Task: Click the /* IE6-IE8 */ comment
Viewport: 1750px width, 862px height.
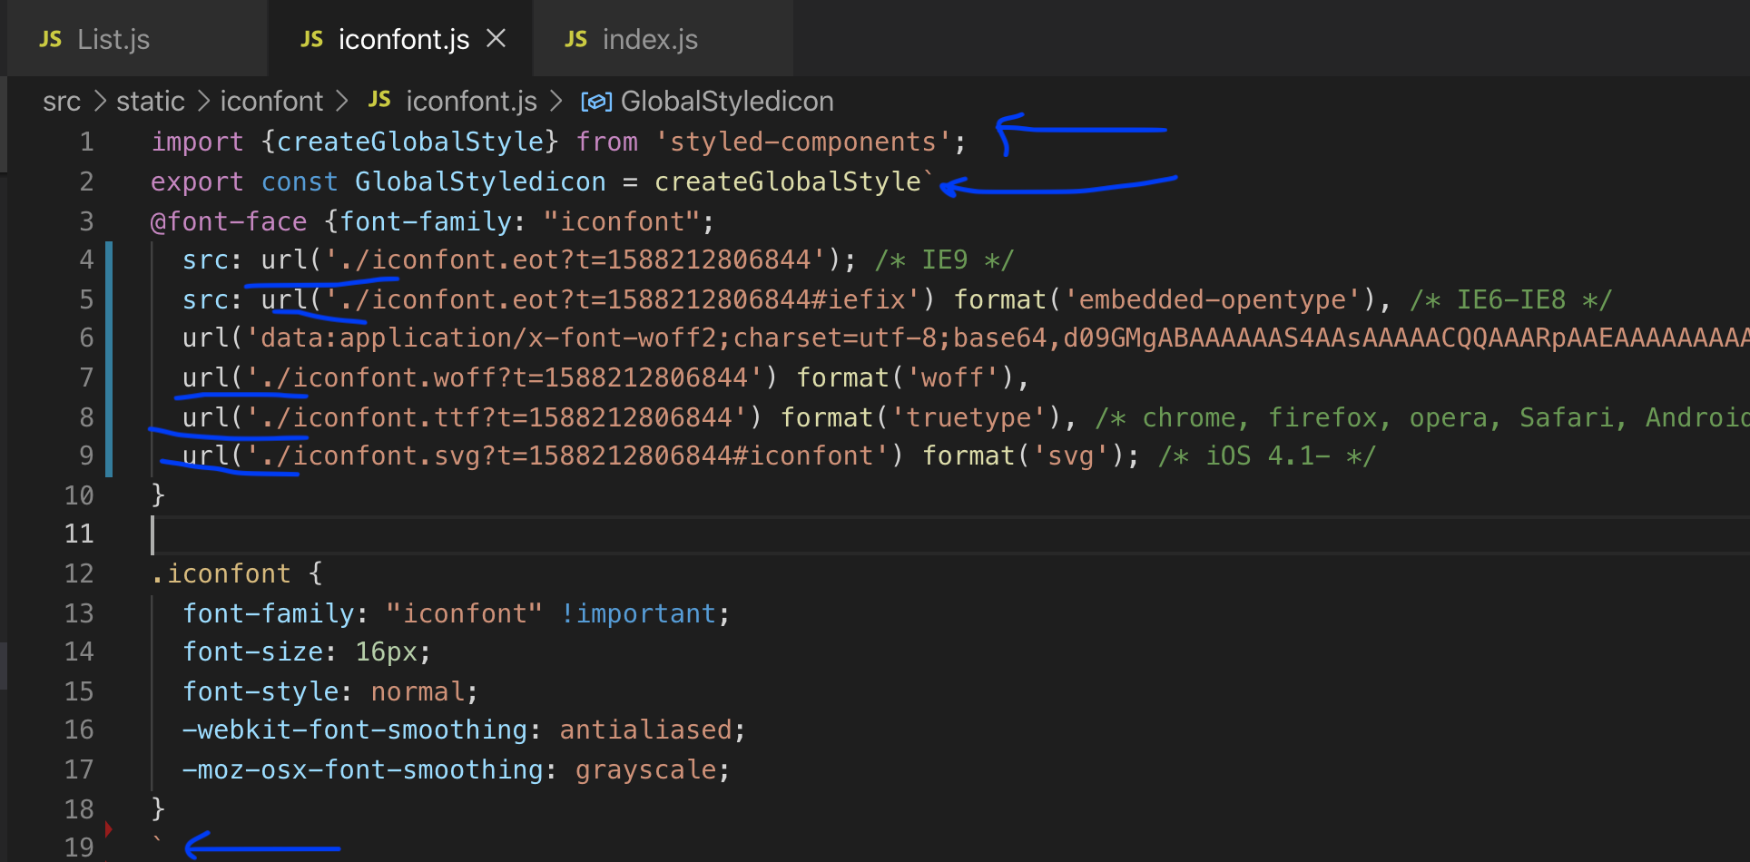Action: 1511,299
